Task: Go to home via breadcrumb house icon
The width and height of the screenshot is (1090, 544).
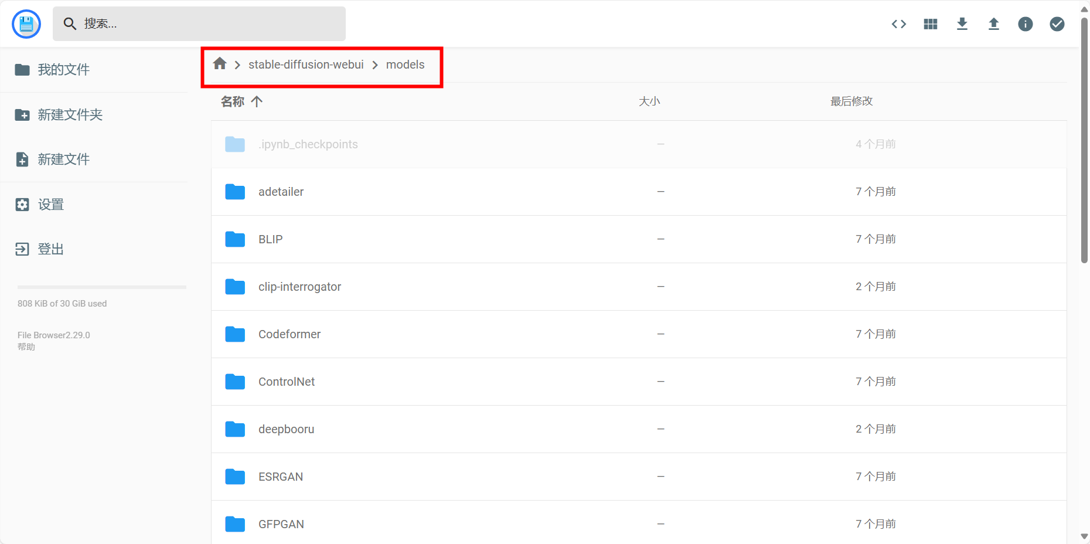Action: (x=220, y=63)
